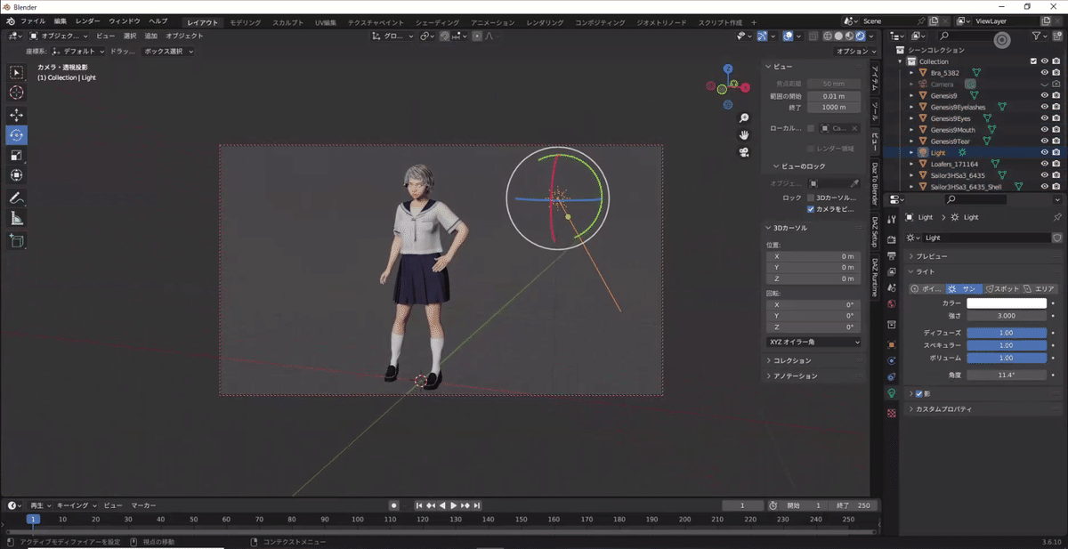The height and width of the screenshot is (549, 1068).
Task: Uncheck the 影 shadow checkbox
Action: 919,393
